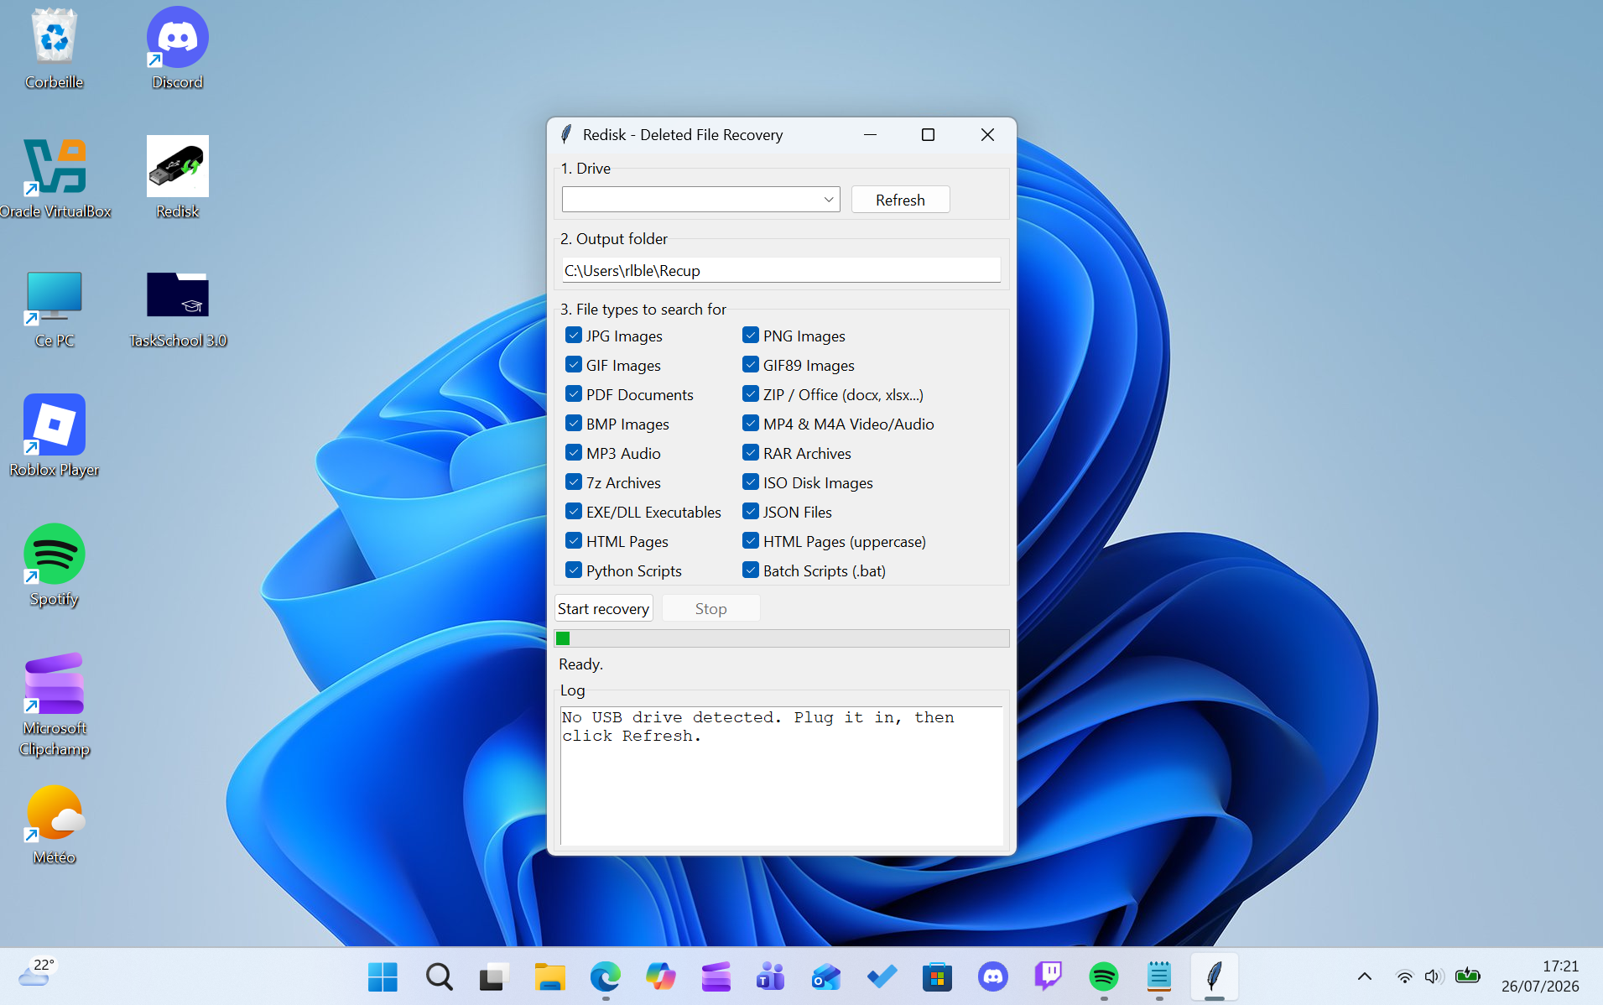
Task: Open the volume speaker tray icon
Action: (1433, 976)
